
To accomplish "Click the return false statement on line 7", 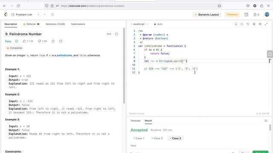I will tap(160, 54).
